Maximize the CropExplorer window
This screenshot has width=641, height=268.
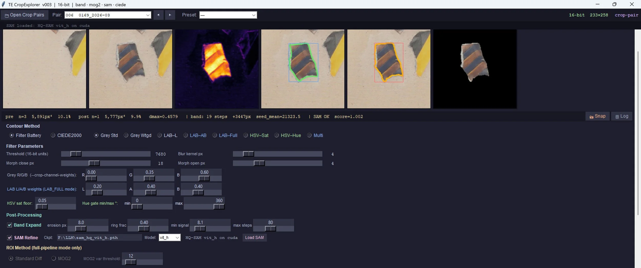click(x=614, y=4)
